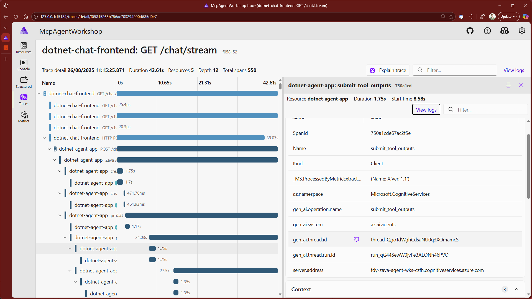This screenshot has height=299, width=532.
Task: Click the Explain trace button
Action: click(x=388, y=70)
